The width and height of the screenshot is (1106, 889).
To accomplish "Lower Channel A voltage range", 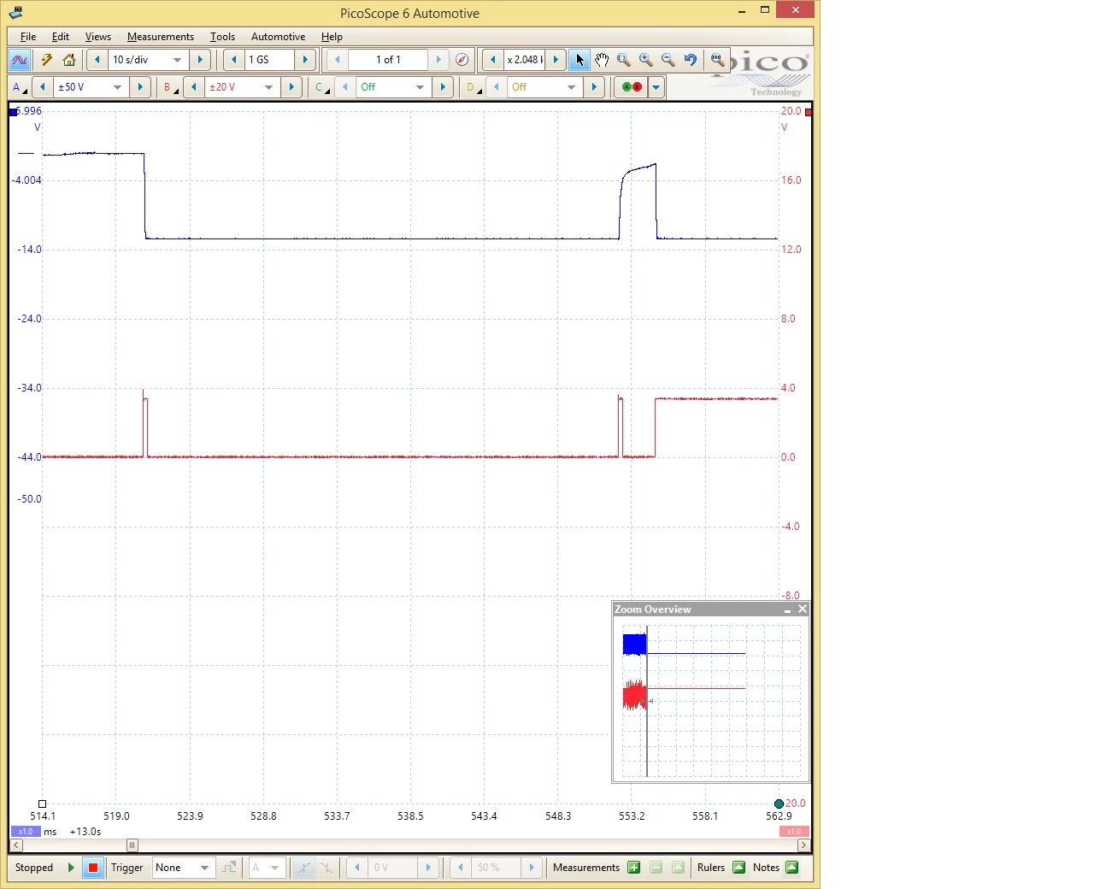I will click(x=42, y=87).
